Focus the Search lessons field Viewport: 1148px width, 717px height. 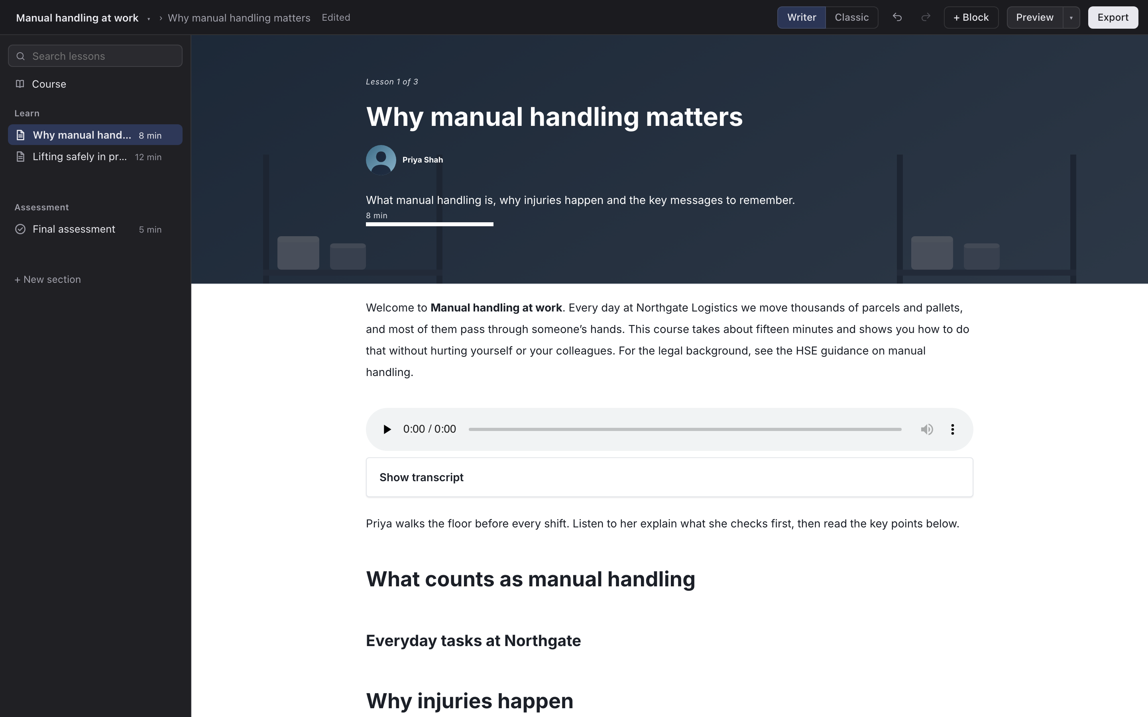95,56
